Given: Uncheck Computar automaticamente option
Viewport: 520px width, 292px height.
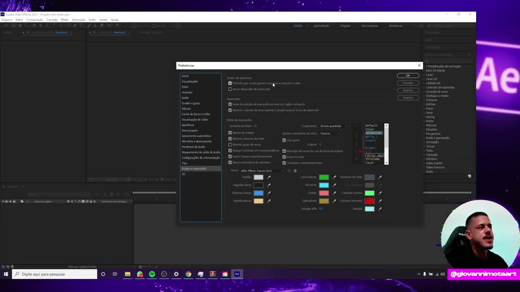Looking at the screenshot, I should 284,163.
